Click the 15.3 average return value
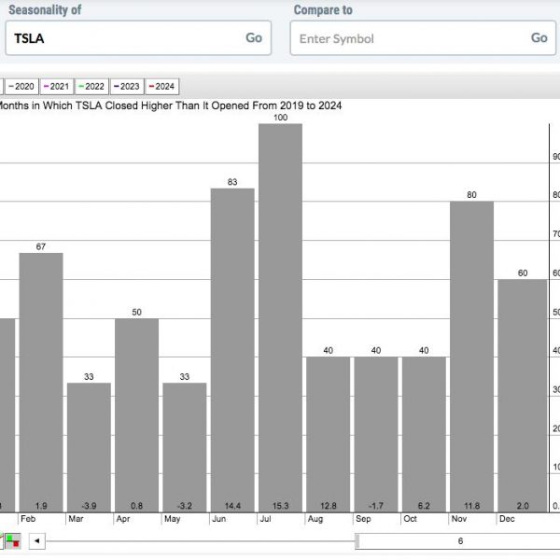Viewport: 560px width, 560px height. (x=280, y=506)
